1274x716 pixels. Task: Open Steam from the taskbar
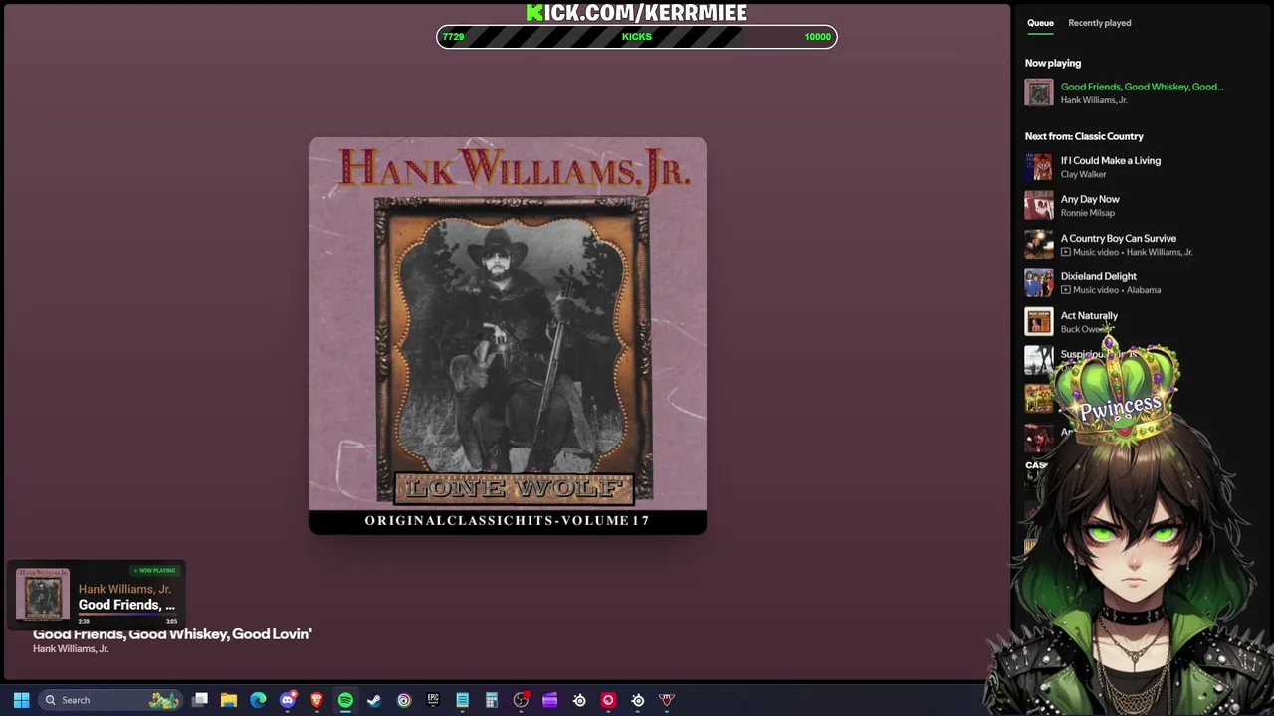tap(374, 700)
